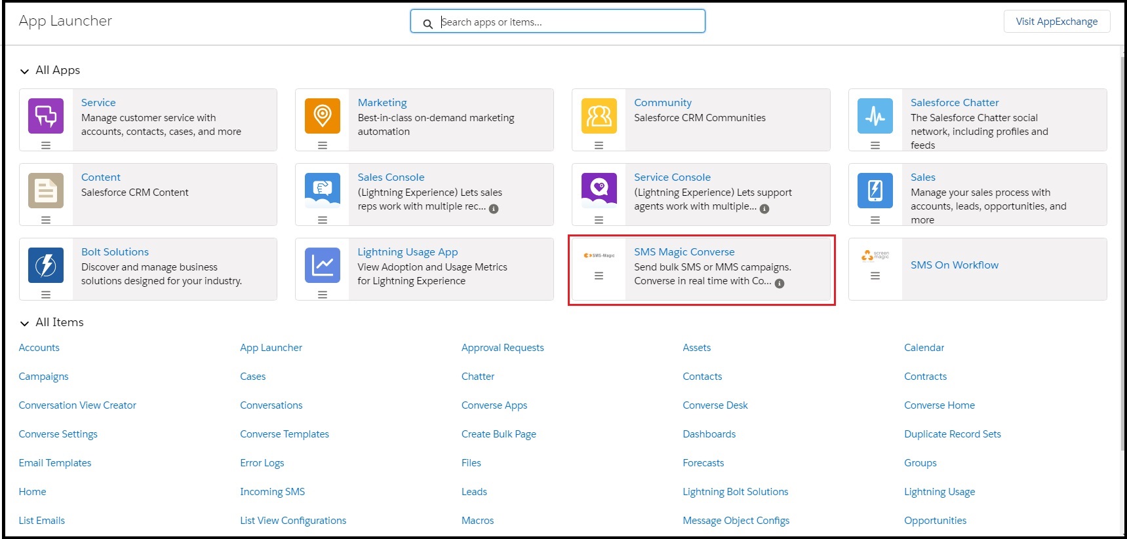Click the search magnifier icon
The height and width of the screenshot is (539, 1127).
point(427,24)
